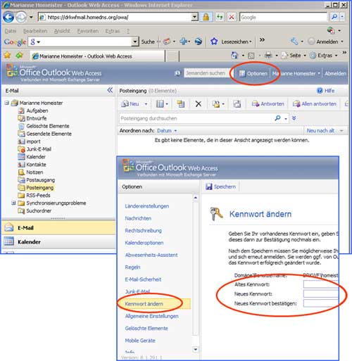Click the delete X icon in OWA toolbar
The height and width of the screenshot is (361, 352).
click(x=199, y=104)
